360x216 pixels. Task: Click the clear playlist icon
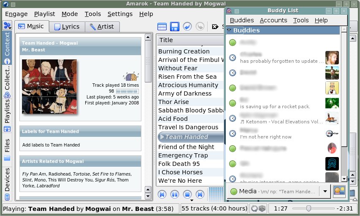click(x=215, y=27)
